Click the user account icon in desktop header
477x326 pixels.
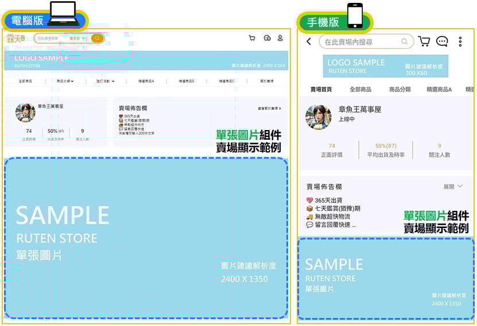tap(280, 38)
